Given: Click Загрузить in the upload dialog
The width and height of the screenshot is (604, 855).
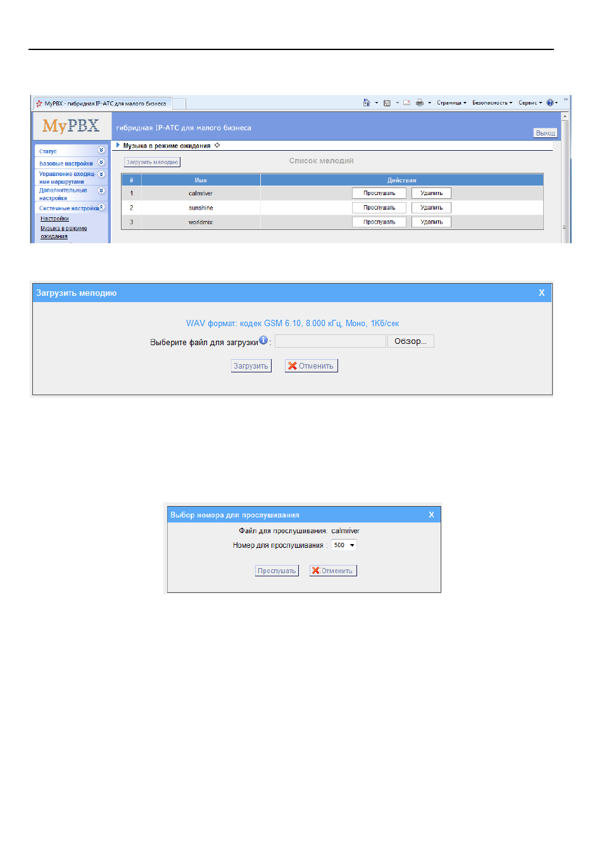Looking at the screenshot, I should [251, 366].
